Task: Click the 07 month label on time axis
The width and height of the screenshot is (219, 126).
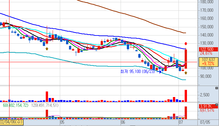Action: coord(181,122)
